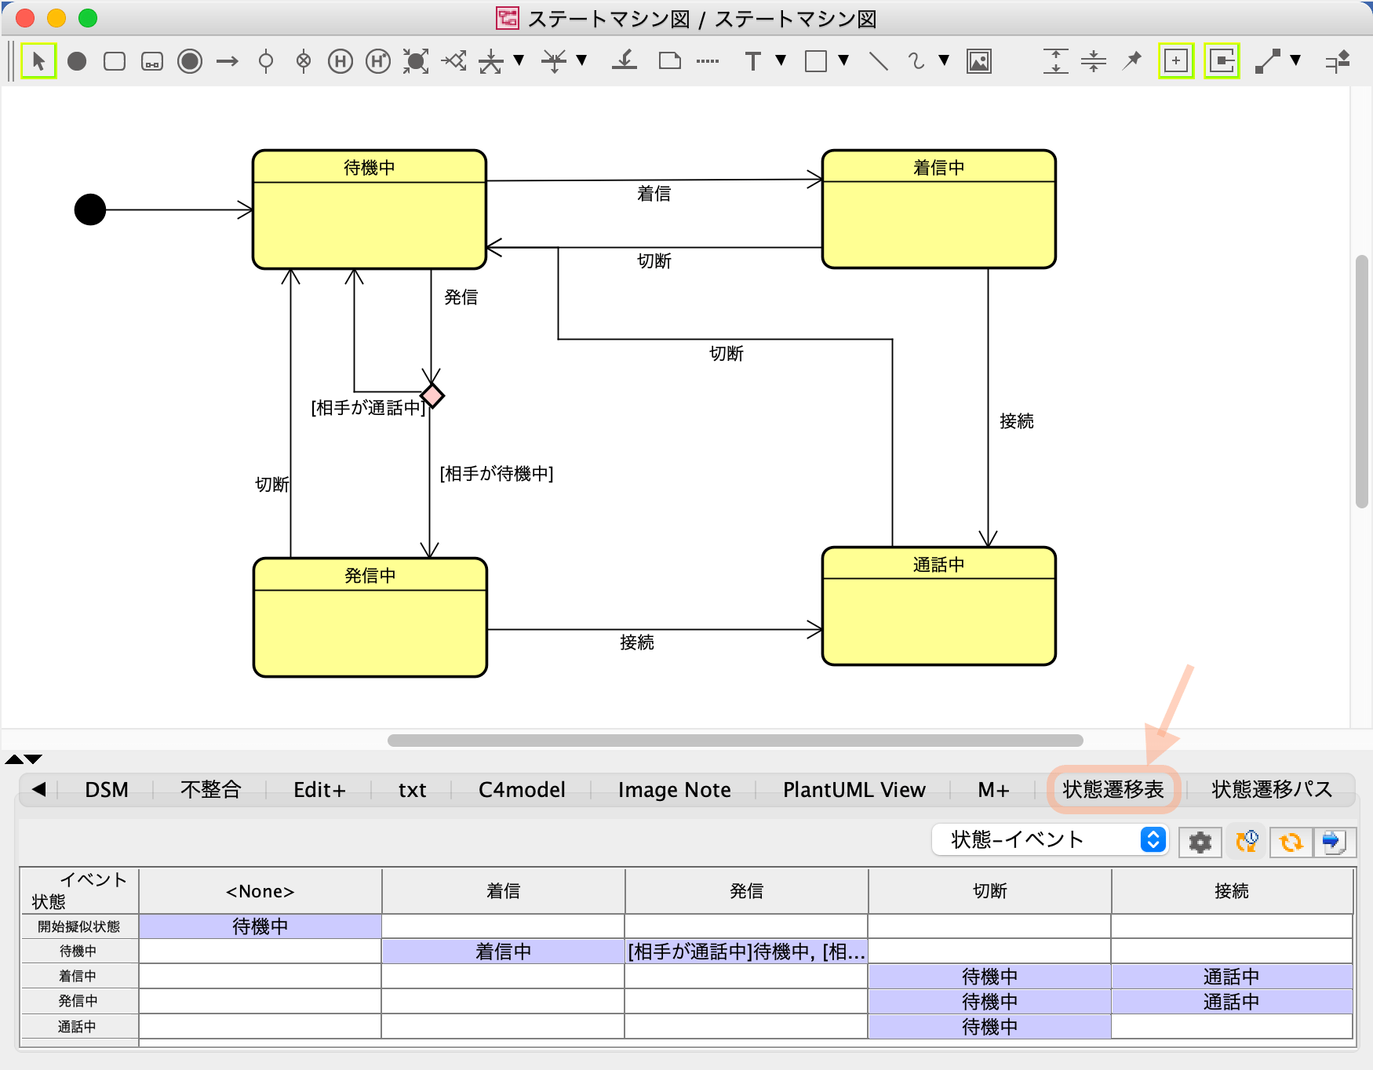Image resolution: width=1373 pixels, height=1070 pixels.
Task: Pick the final state tool
Action: (x=190, y=60)
